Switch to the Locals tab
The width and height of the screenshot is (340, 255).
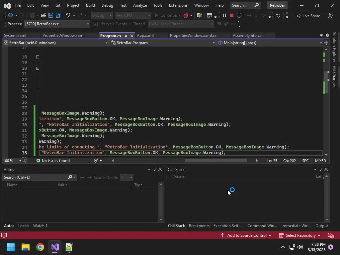click(24, 226)
